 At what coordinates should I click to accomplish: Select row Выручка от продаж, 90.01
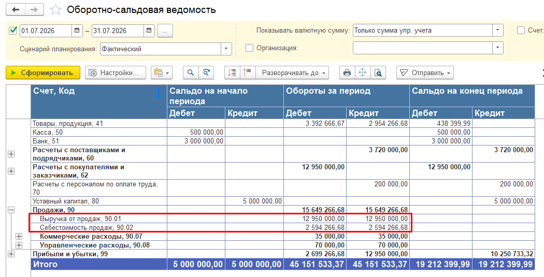click(x=99, y=219)
